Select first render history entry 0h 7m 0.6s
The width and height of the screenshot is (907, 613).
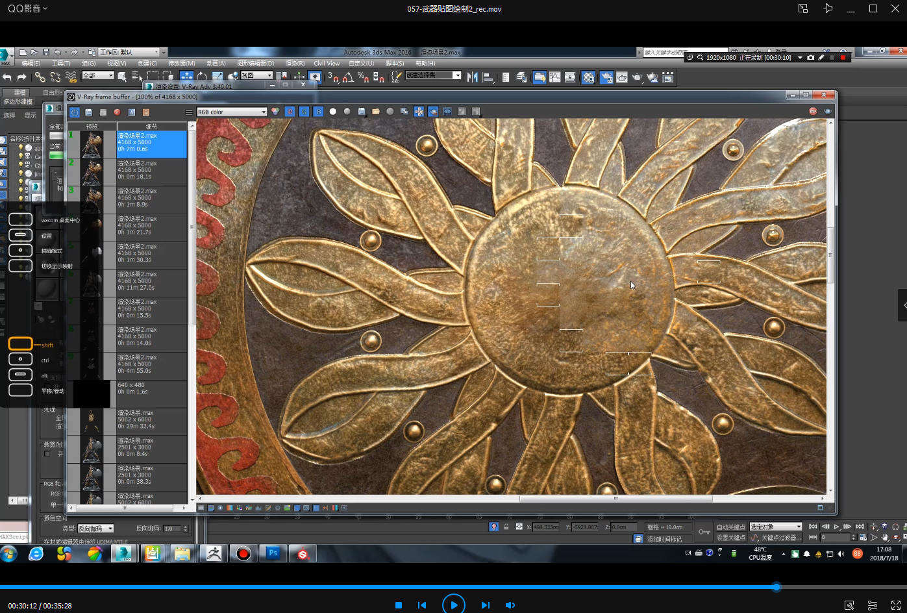pos(151,144)
